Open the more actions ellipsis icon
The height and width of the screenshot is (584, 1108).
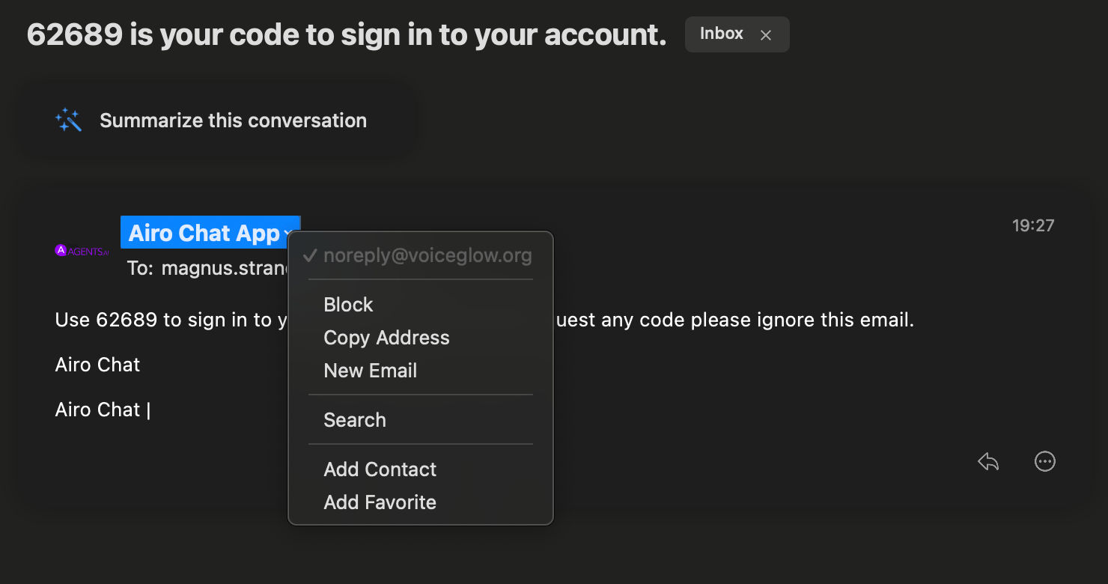pyautogui.click(x=1044, y=462)
